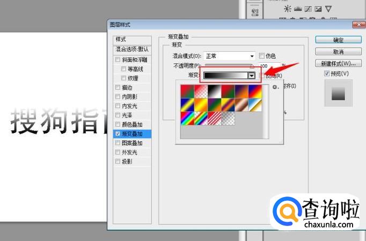Uncheck the 预览(V) preview checkbox
The image size is (366, 241).
[x=327, y=73]
